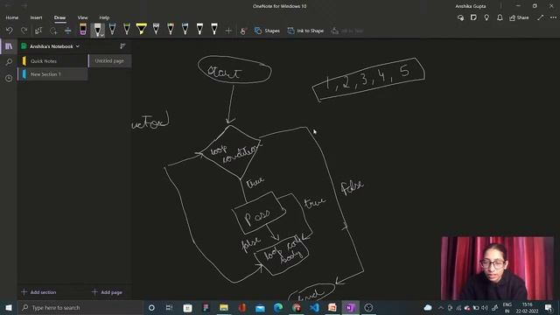560x315 pixels.
Task: Select the yellow highlighter pen
Action: pyautogui.click(x=142, y=29)
